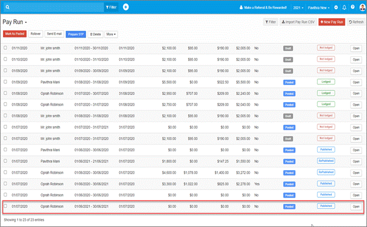
Task: Tick checkbox for Oprah Robinson $2,950.00 row
Action: [5, 93]
